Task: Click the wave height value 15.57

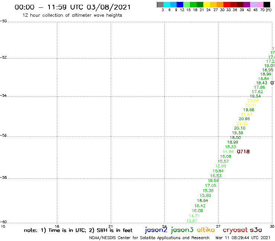Action: [223, 161]
